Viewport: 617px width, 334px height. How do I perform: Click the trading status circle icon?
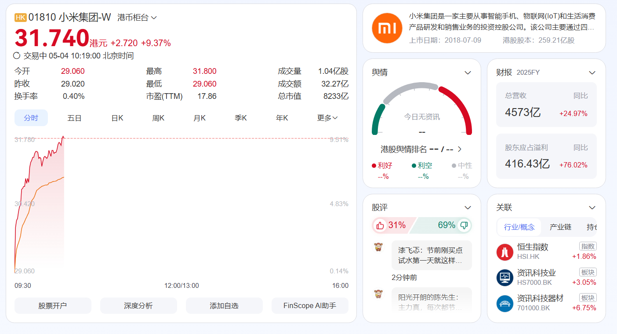(x=17, y=56)
